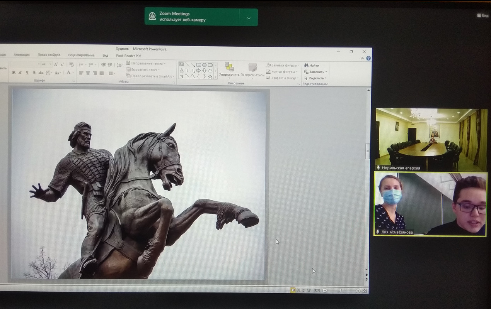Screen dimensions: 491x309
Task: Open Shape Fill (Заливка фигуры) dropdown
Action: coord(283,65)
